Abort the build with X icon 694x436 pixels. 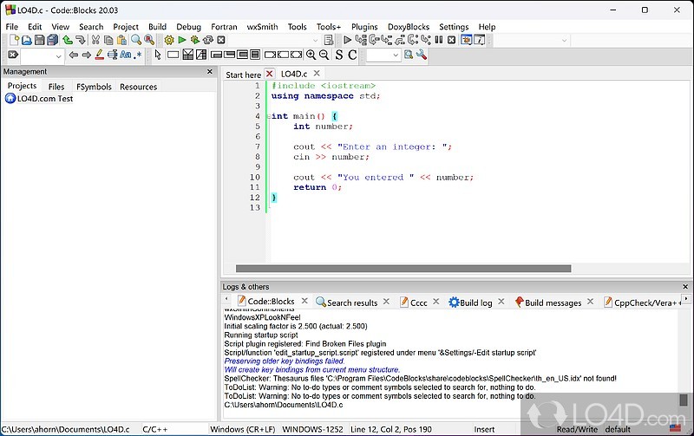[x=221, y=40]
